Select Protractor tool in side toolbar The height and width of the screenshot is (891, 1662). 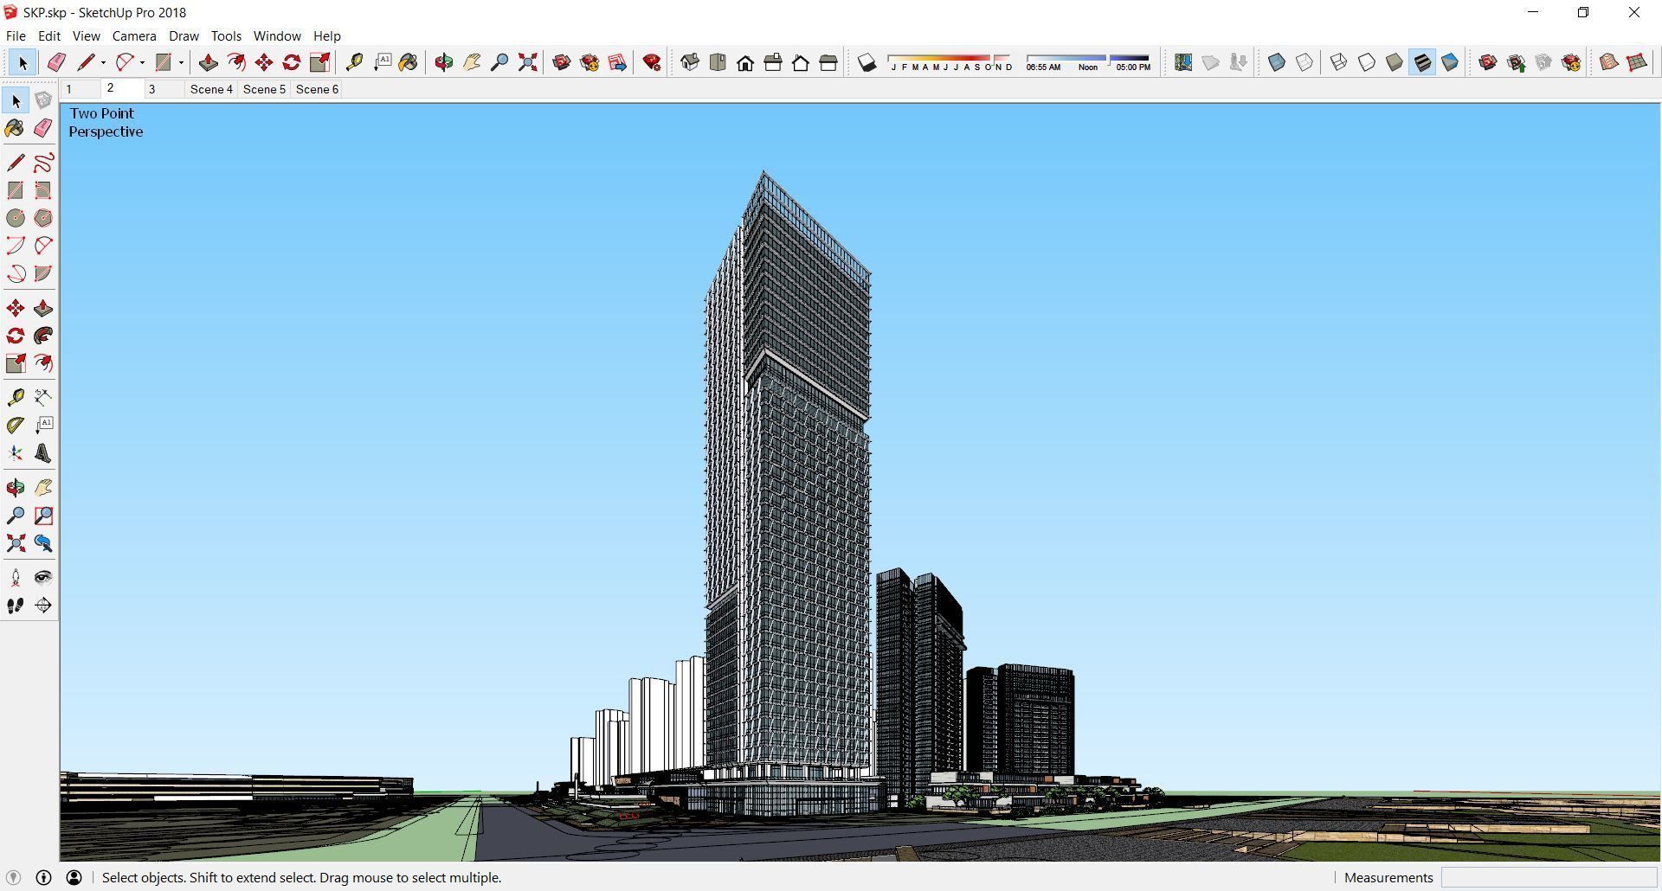point(16,426)
